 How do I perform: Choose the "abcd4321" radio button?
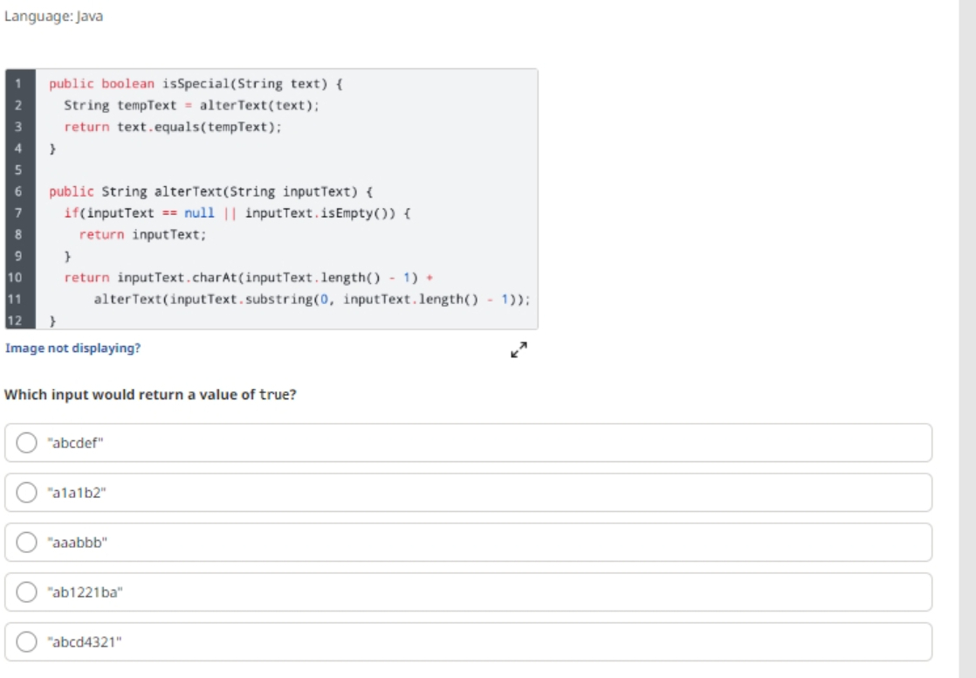pyautogui.click(x=26, y=642)
